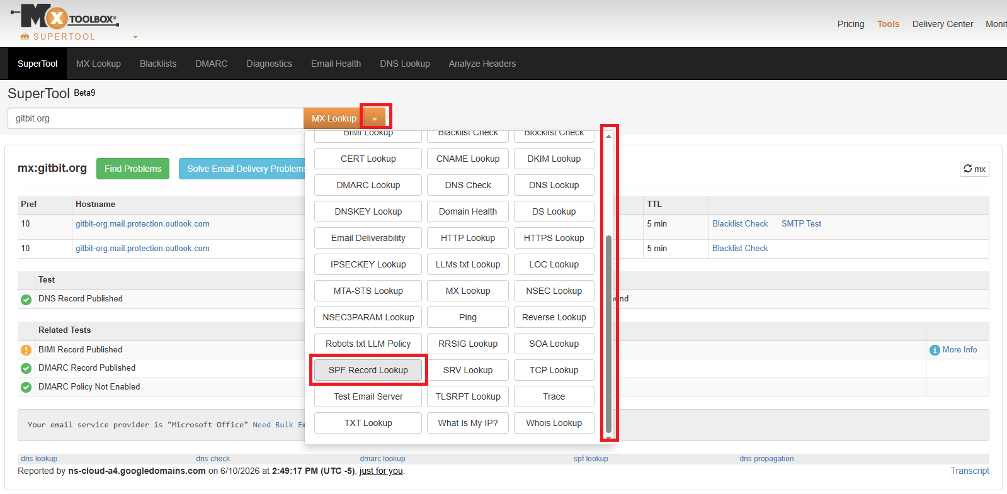Open the Email Health nav tab
1007x494 pixels.
(336, 64)
